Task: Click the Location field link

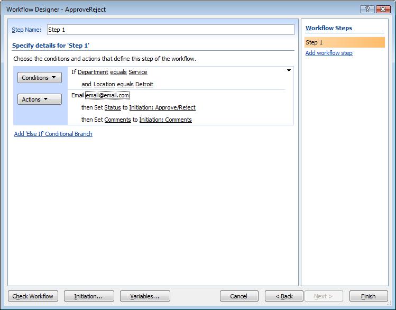Action: [104, 84]
